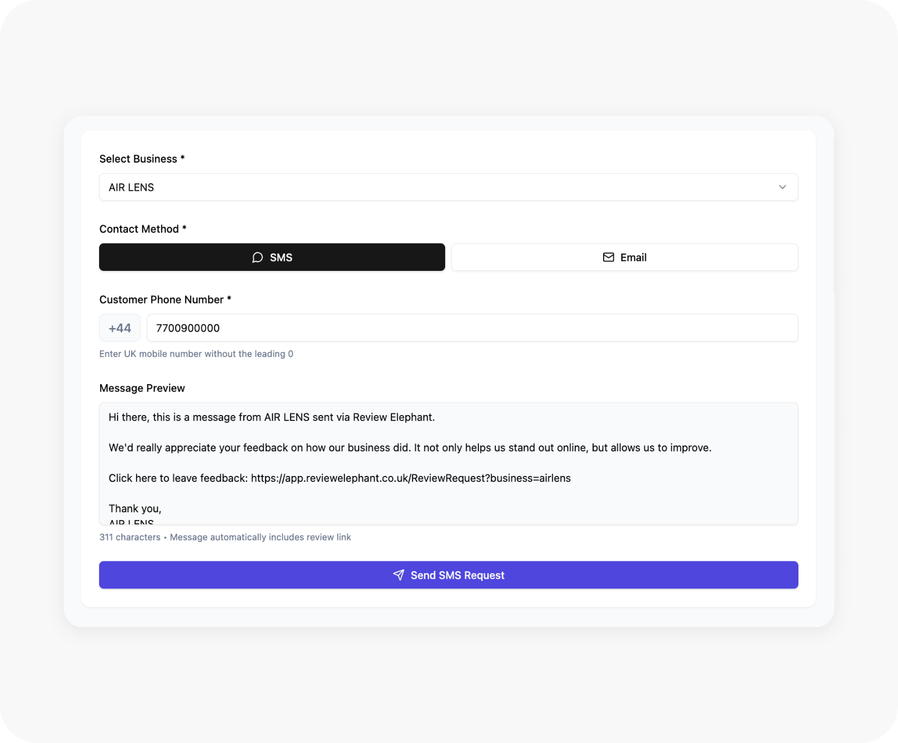
Task: Click the +44 country code prefix
Action: [x=120, y=328]
